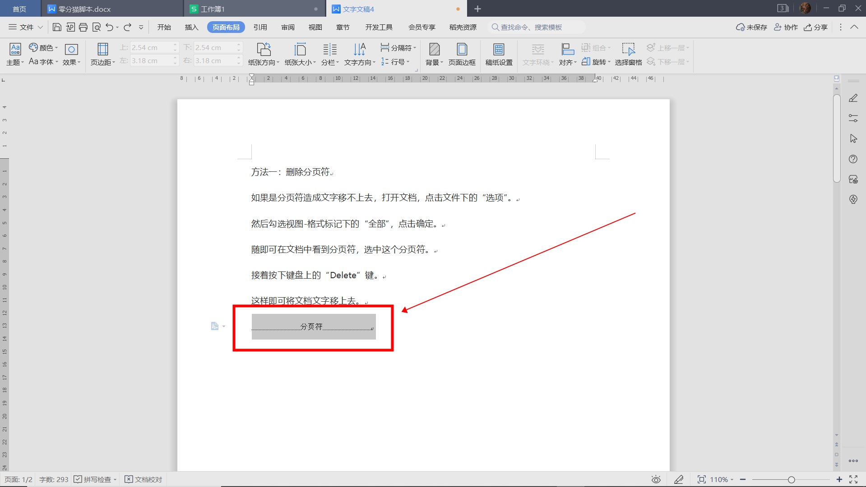Screen dimensions: 866x487
Task: Toggle eye protection mode icon in status bar
Action: click(x=656, y=479)
